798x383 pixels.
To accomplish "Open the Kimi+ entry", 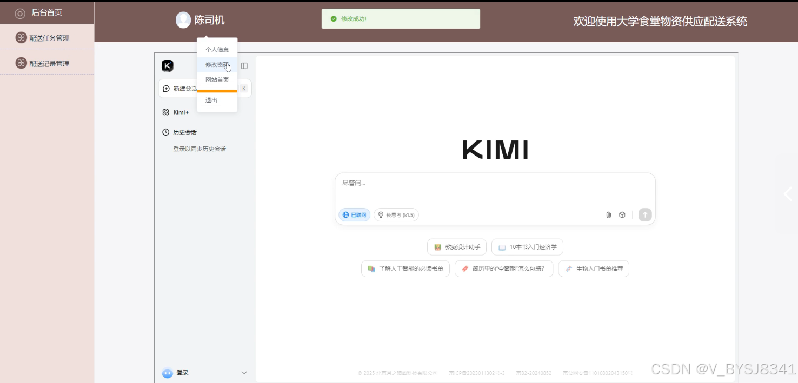I will pyautogui.click(x=181, y=112).
